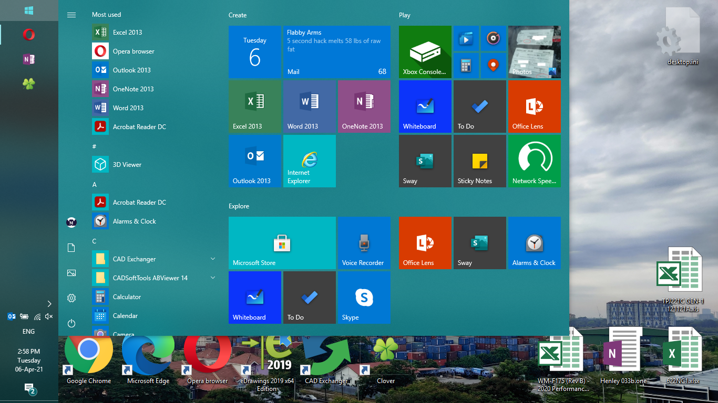The image size is (718, 403).
Task: Launch the Skype tile
Action: point(364,298)
